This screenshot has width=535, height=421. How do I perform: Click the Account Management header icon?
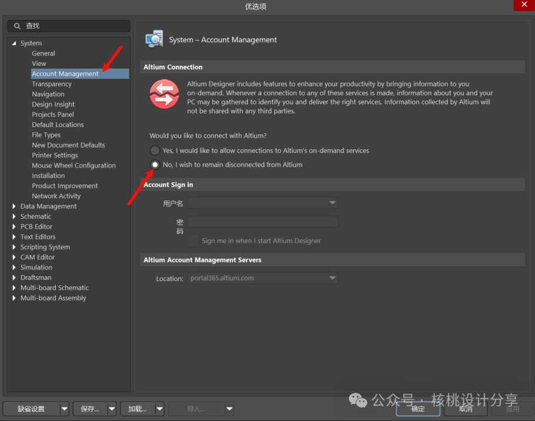154,39
